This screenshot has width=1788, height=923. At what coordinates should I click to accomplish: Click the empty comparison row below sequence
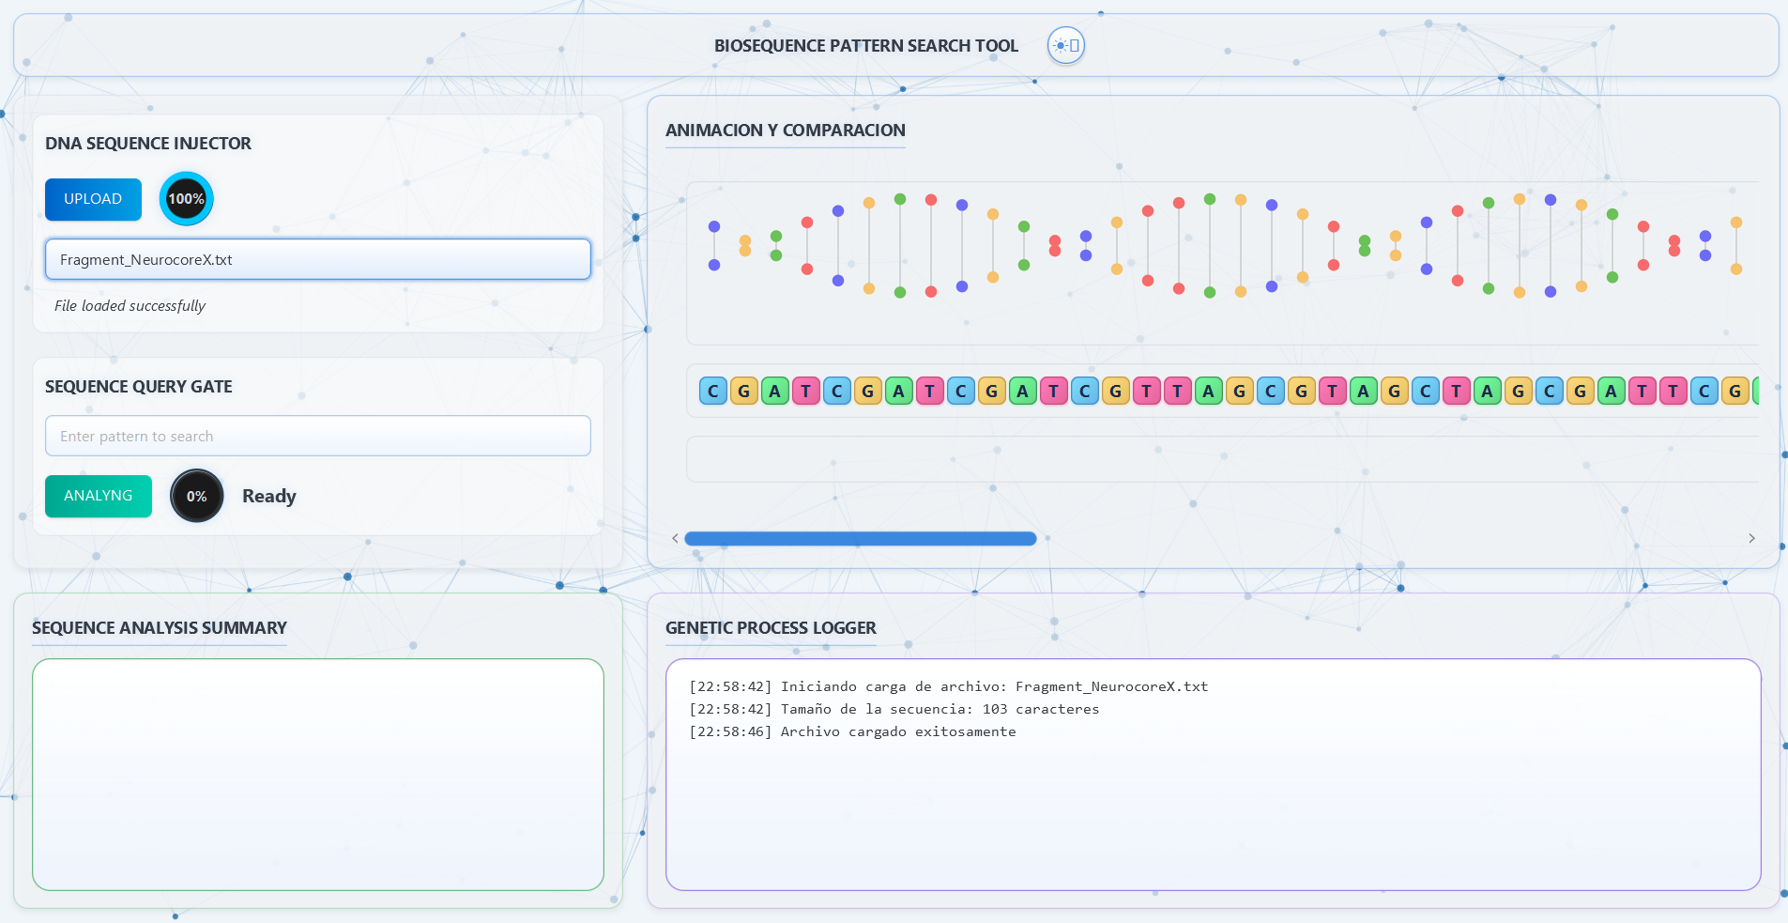point(1222,459)
